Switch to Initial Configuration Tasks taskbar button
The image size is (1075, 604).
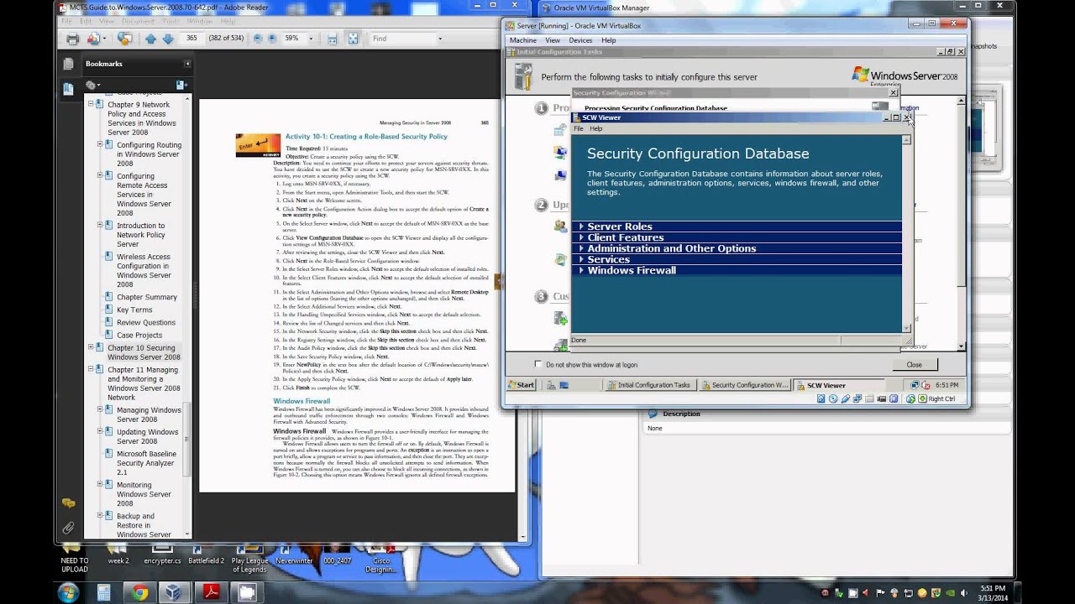(x=650, y=385)
